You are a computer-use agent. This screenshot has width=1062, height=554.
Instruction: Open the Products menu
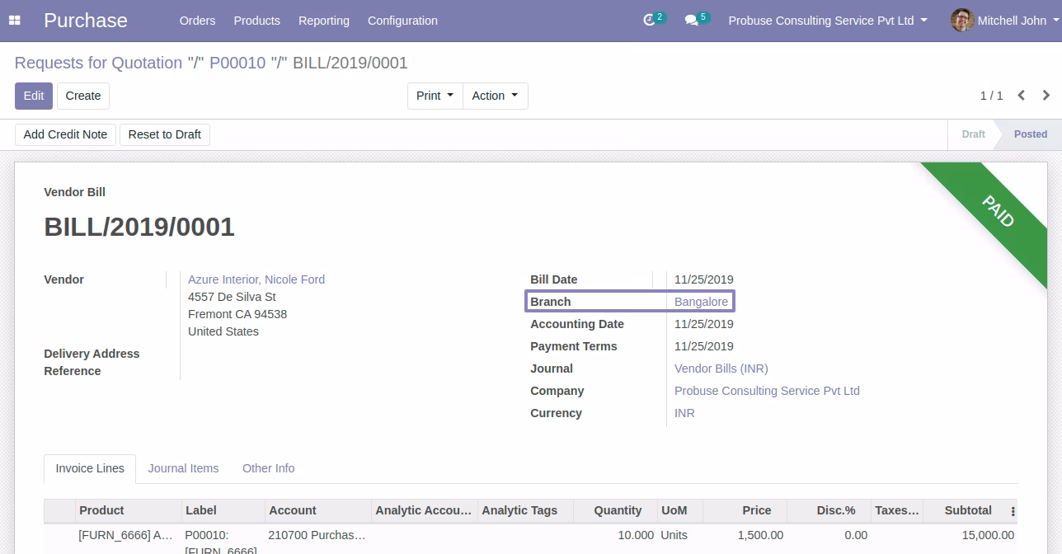click(x=257, y=21)
